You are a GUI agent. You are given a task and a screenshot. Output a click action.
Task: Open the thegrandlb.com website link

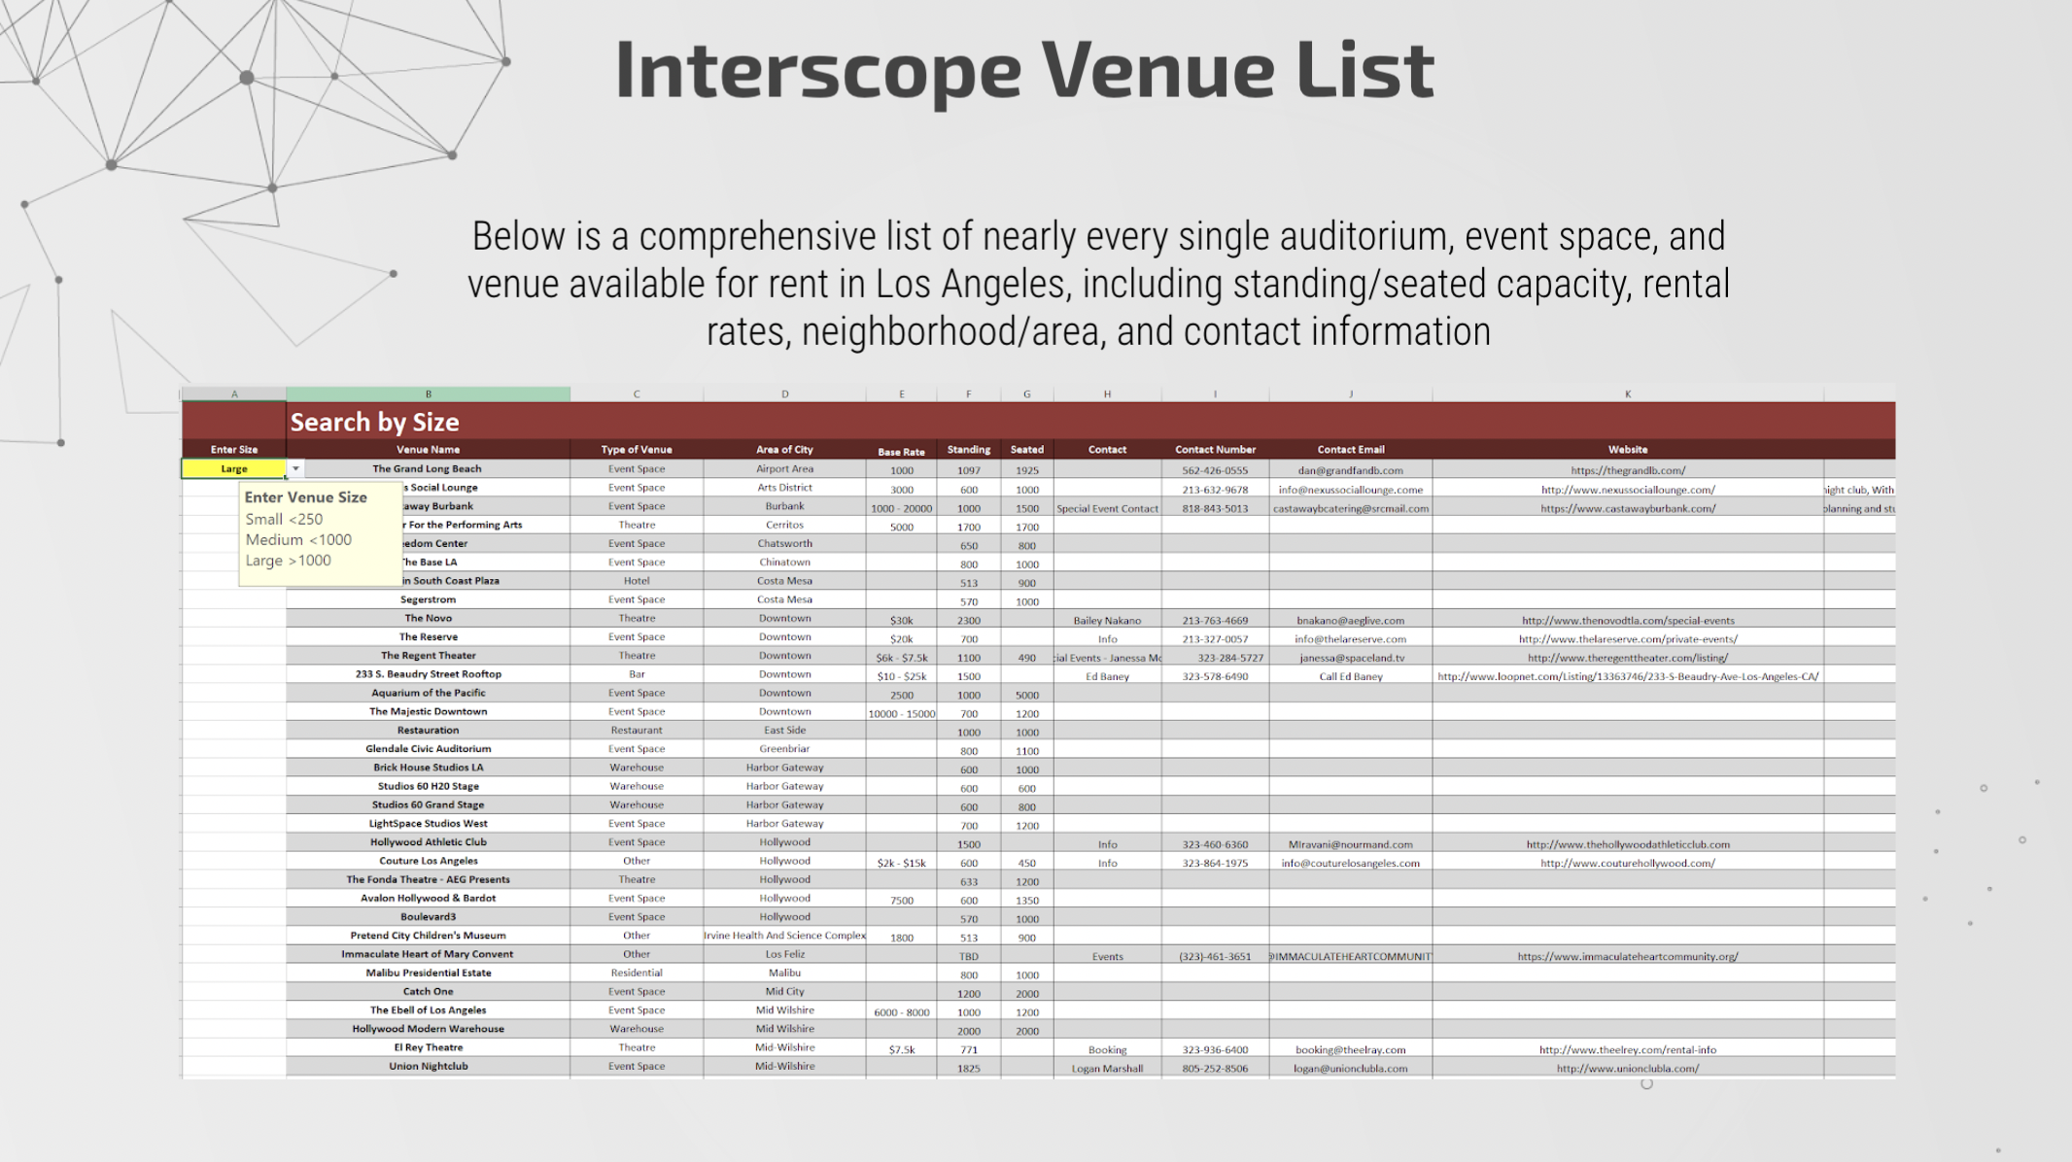pyautogui.click(x=1628, y=471)
